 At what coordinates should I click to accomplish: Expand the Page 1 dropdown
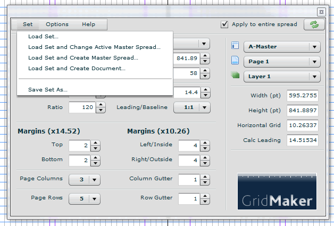click(282, 62)
